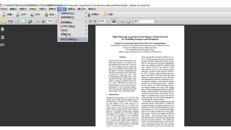The width and height of the screenshot is (231, 130).
Task: Click the zoom out minus button
Action: point(91,21)
